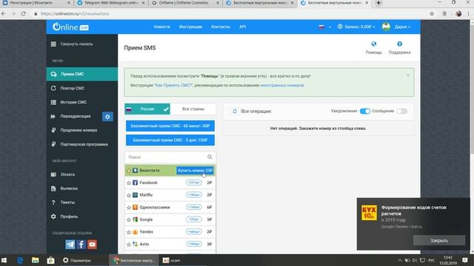Click the magnifier search icon
The image size is (474, 266).
(210, 157)
